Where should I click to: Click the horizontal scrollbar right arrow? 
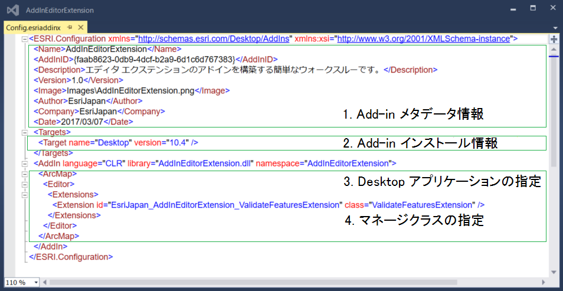coord(544,283)
